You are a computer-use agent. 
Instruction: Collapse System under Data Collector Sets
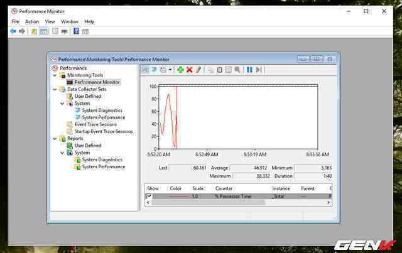62,104
